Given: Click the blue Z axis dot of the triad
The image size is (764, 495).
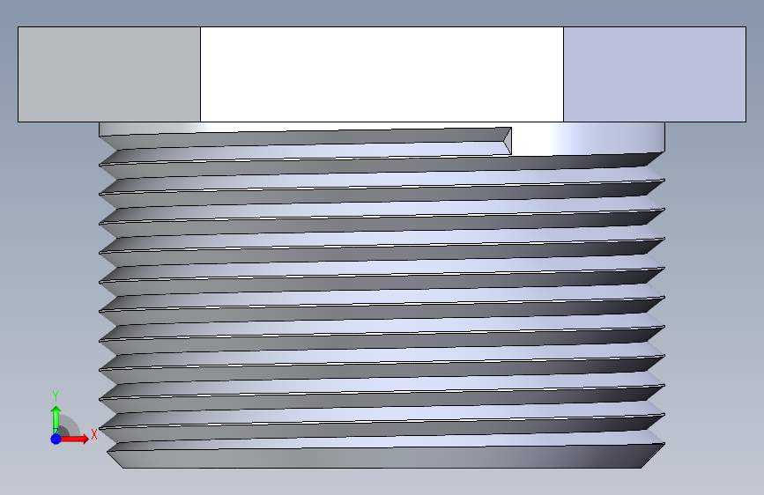Looking at the screenshot, I should (56, 439).
